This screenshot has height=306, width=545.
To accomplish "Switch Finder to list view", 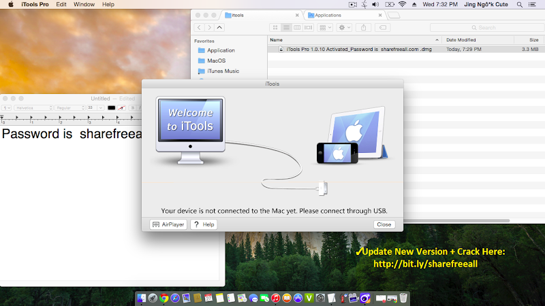I will click(286, 27).
